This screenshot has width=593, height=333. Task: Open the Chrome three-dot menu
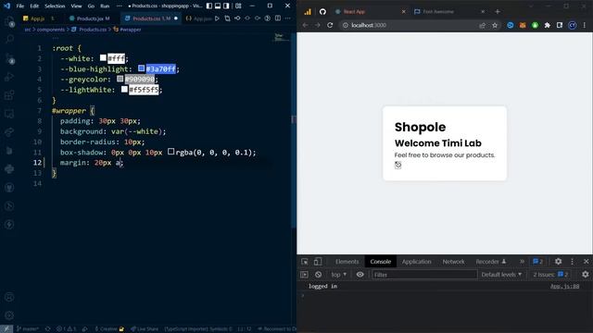(585, 25)
